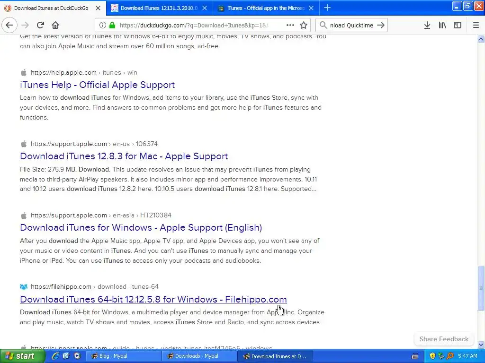Click the Share Feedback button

click(x=444, y=339)
